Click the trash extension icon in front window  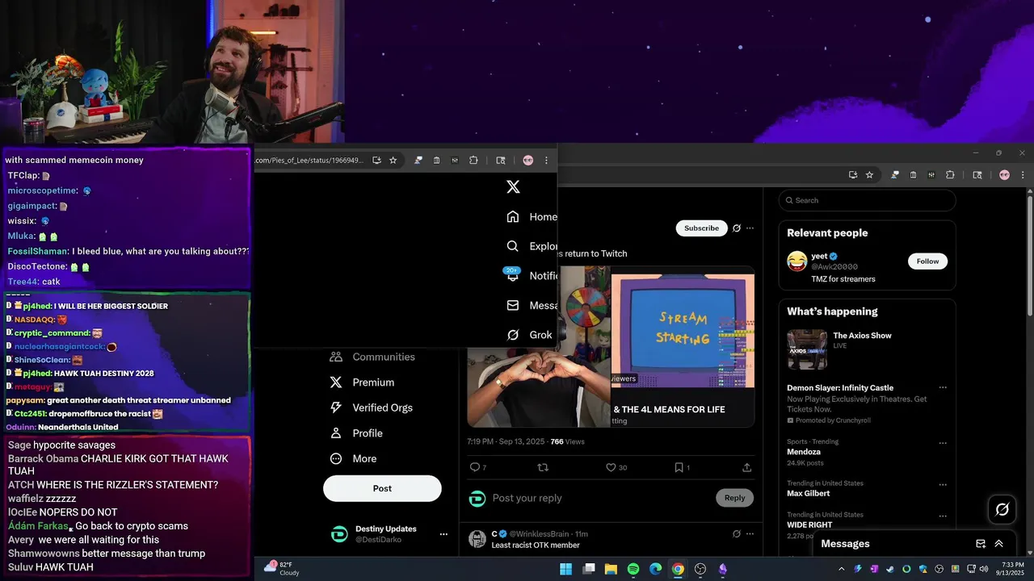pos(436,160)
